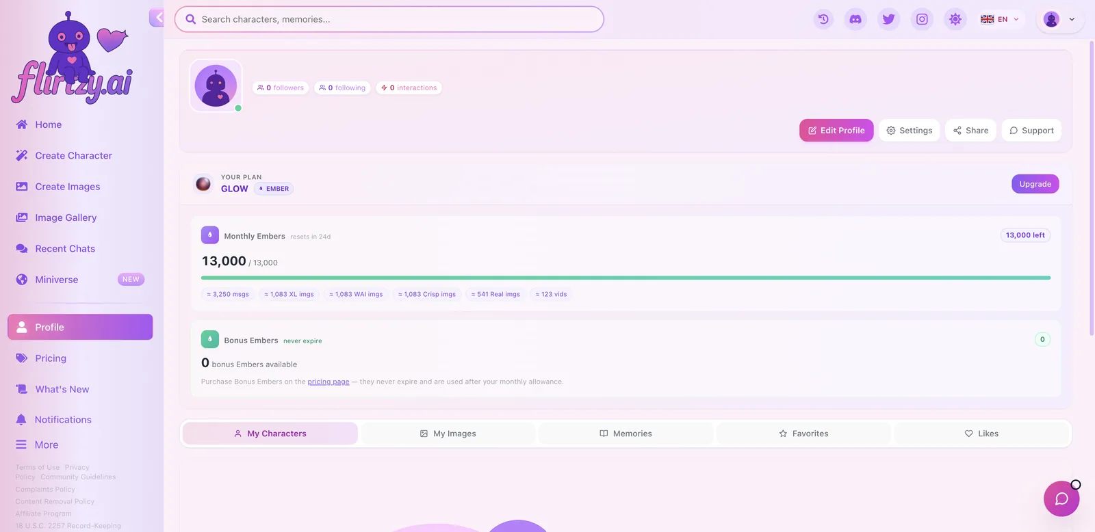This screenshot has width=1095, height=532.
Task: Open the Discord link icon
Action: (x=855, y=19)
